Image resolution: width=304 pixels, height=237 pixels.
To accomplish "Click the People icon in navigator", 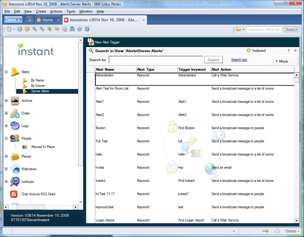I will click(x=15, y=138).
